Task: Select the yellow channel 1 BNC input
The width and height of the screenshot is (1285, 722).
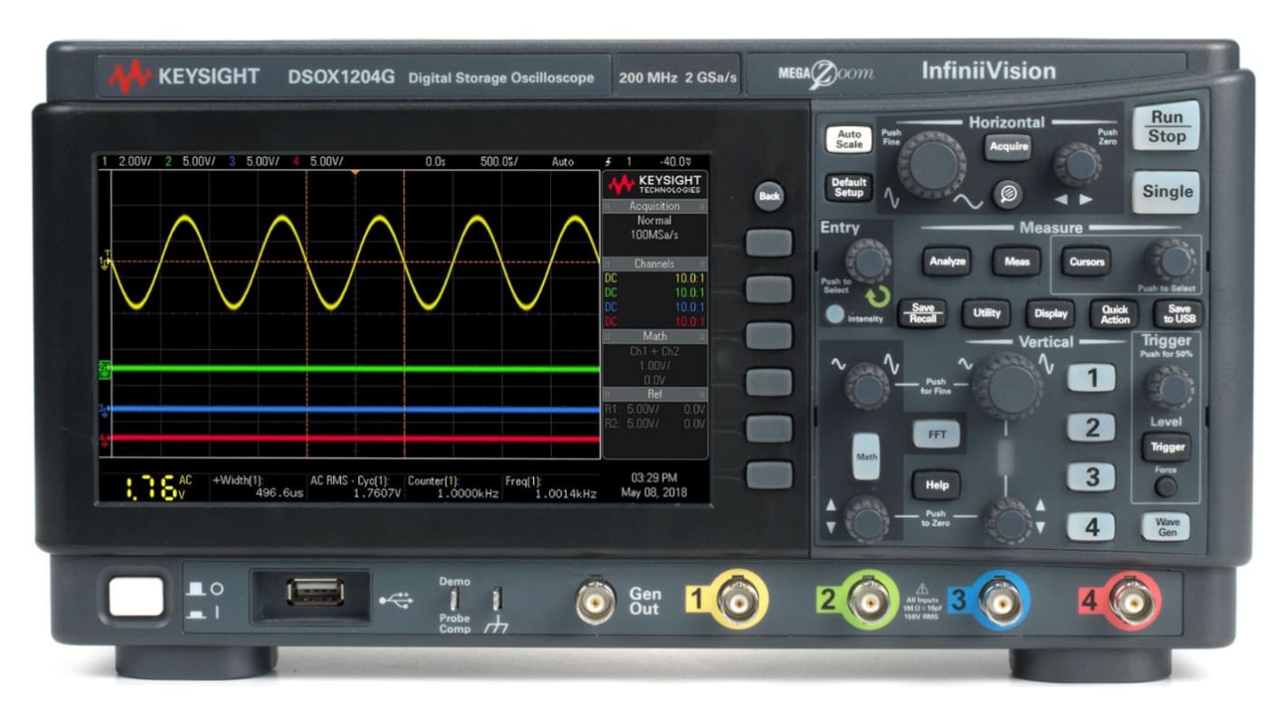Action: pyautogui.click(x=739, y=600)
